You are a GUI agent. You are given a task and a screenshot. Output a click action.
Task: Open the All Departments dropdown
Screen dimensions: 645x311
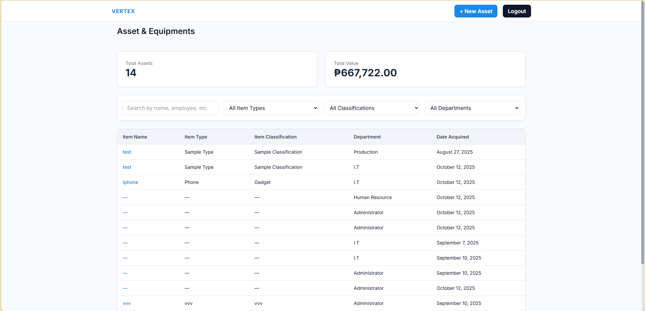pos(472,108)
